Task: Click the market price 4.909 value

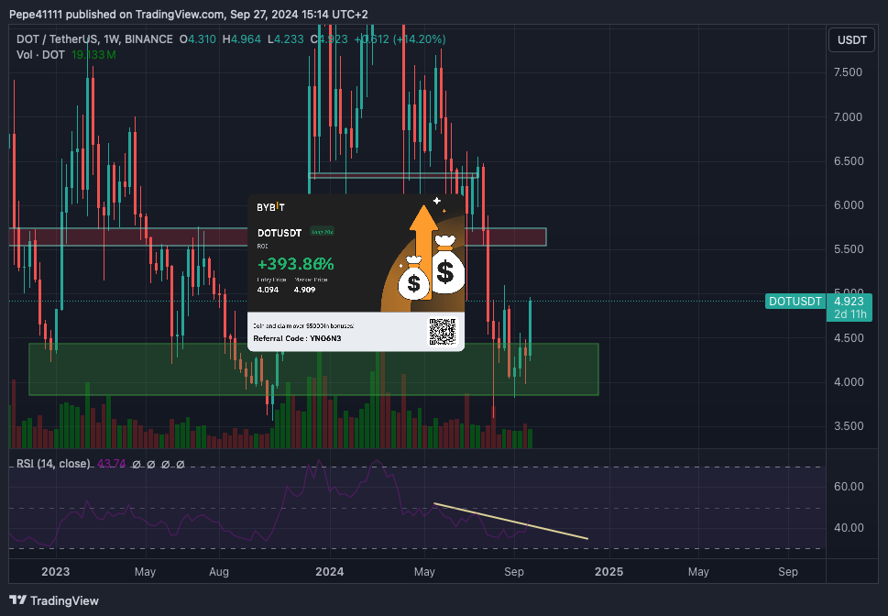Action: tap(304, 290)
